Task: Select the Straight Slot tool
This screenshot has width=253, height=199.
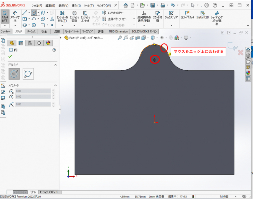Action: tap(25, 25)
